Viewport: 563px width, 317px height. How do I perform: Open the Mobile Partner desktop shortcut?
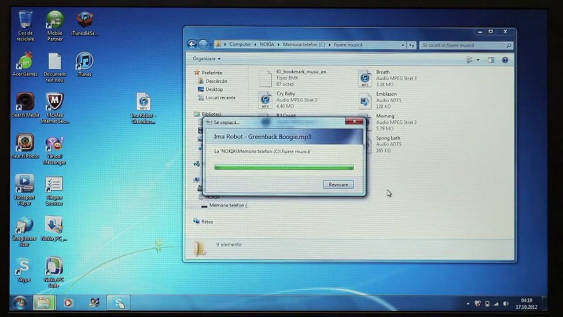(55, 26)
